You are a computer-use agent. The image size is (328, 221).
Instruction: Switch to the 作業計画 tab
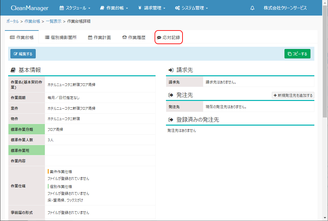(99, 38)
